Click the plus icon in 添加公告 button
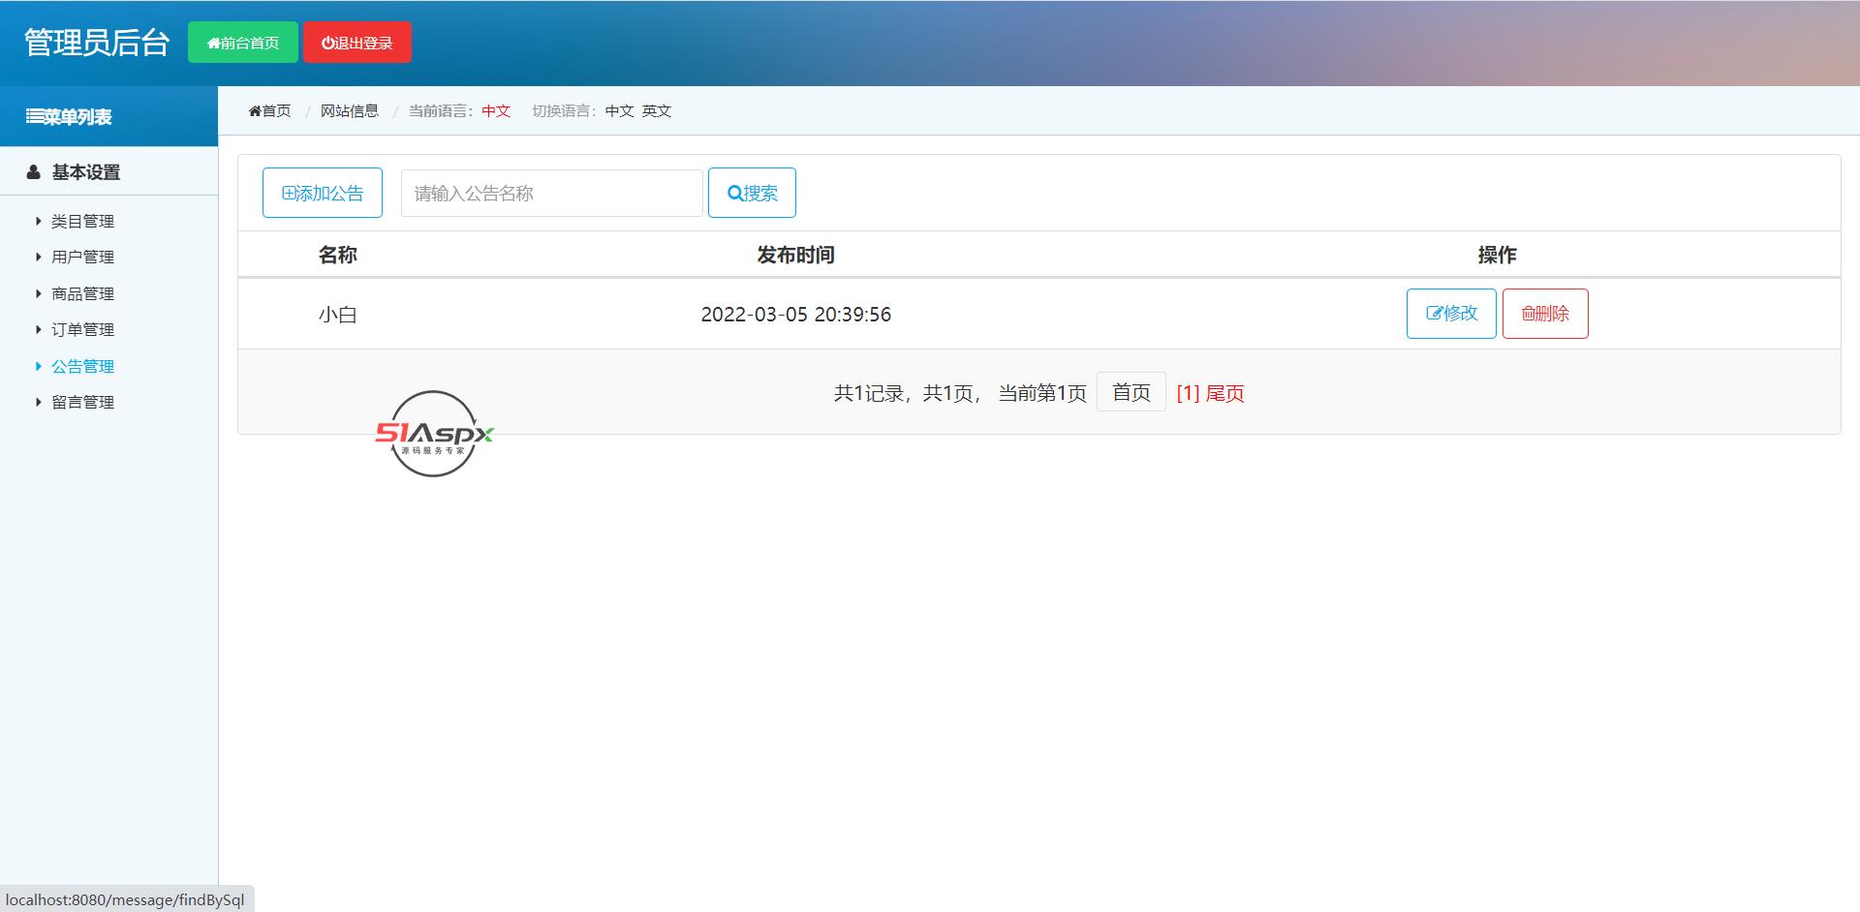The width and height of the screenshot is (1860, 912). [288, 194]
